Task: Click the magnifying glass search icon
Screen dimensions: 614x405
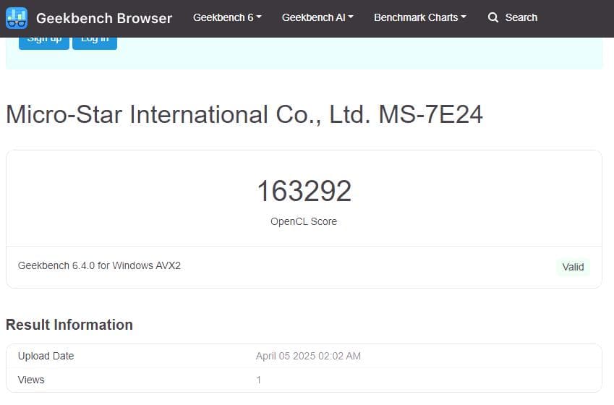Action: [493, 17]
